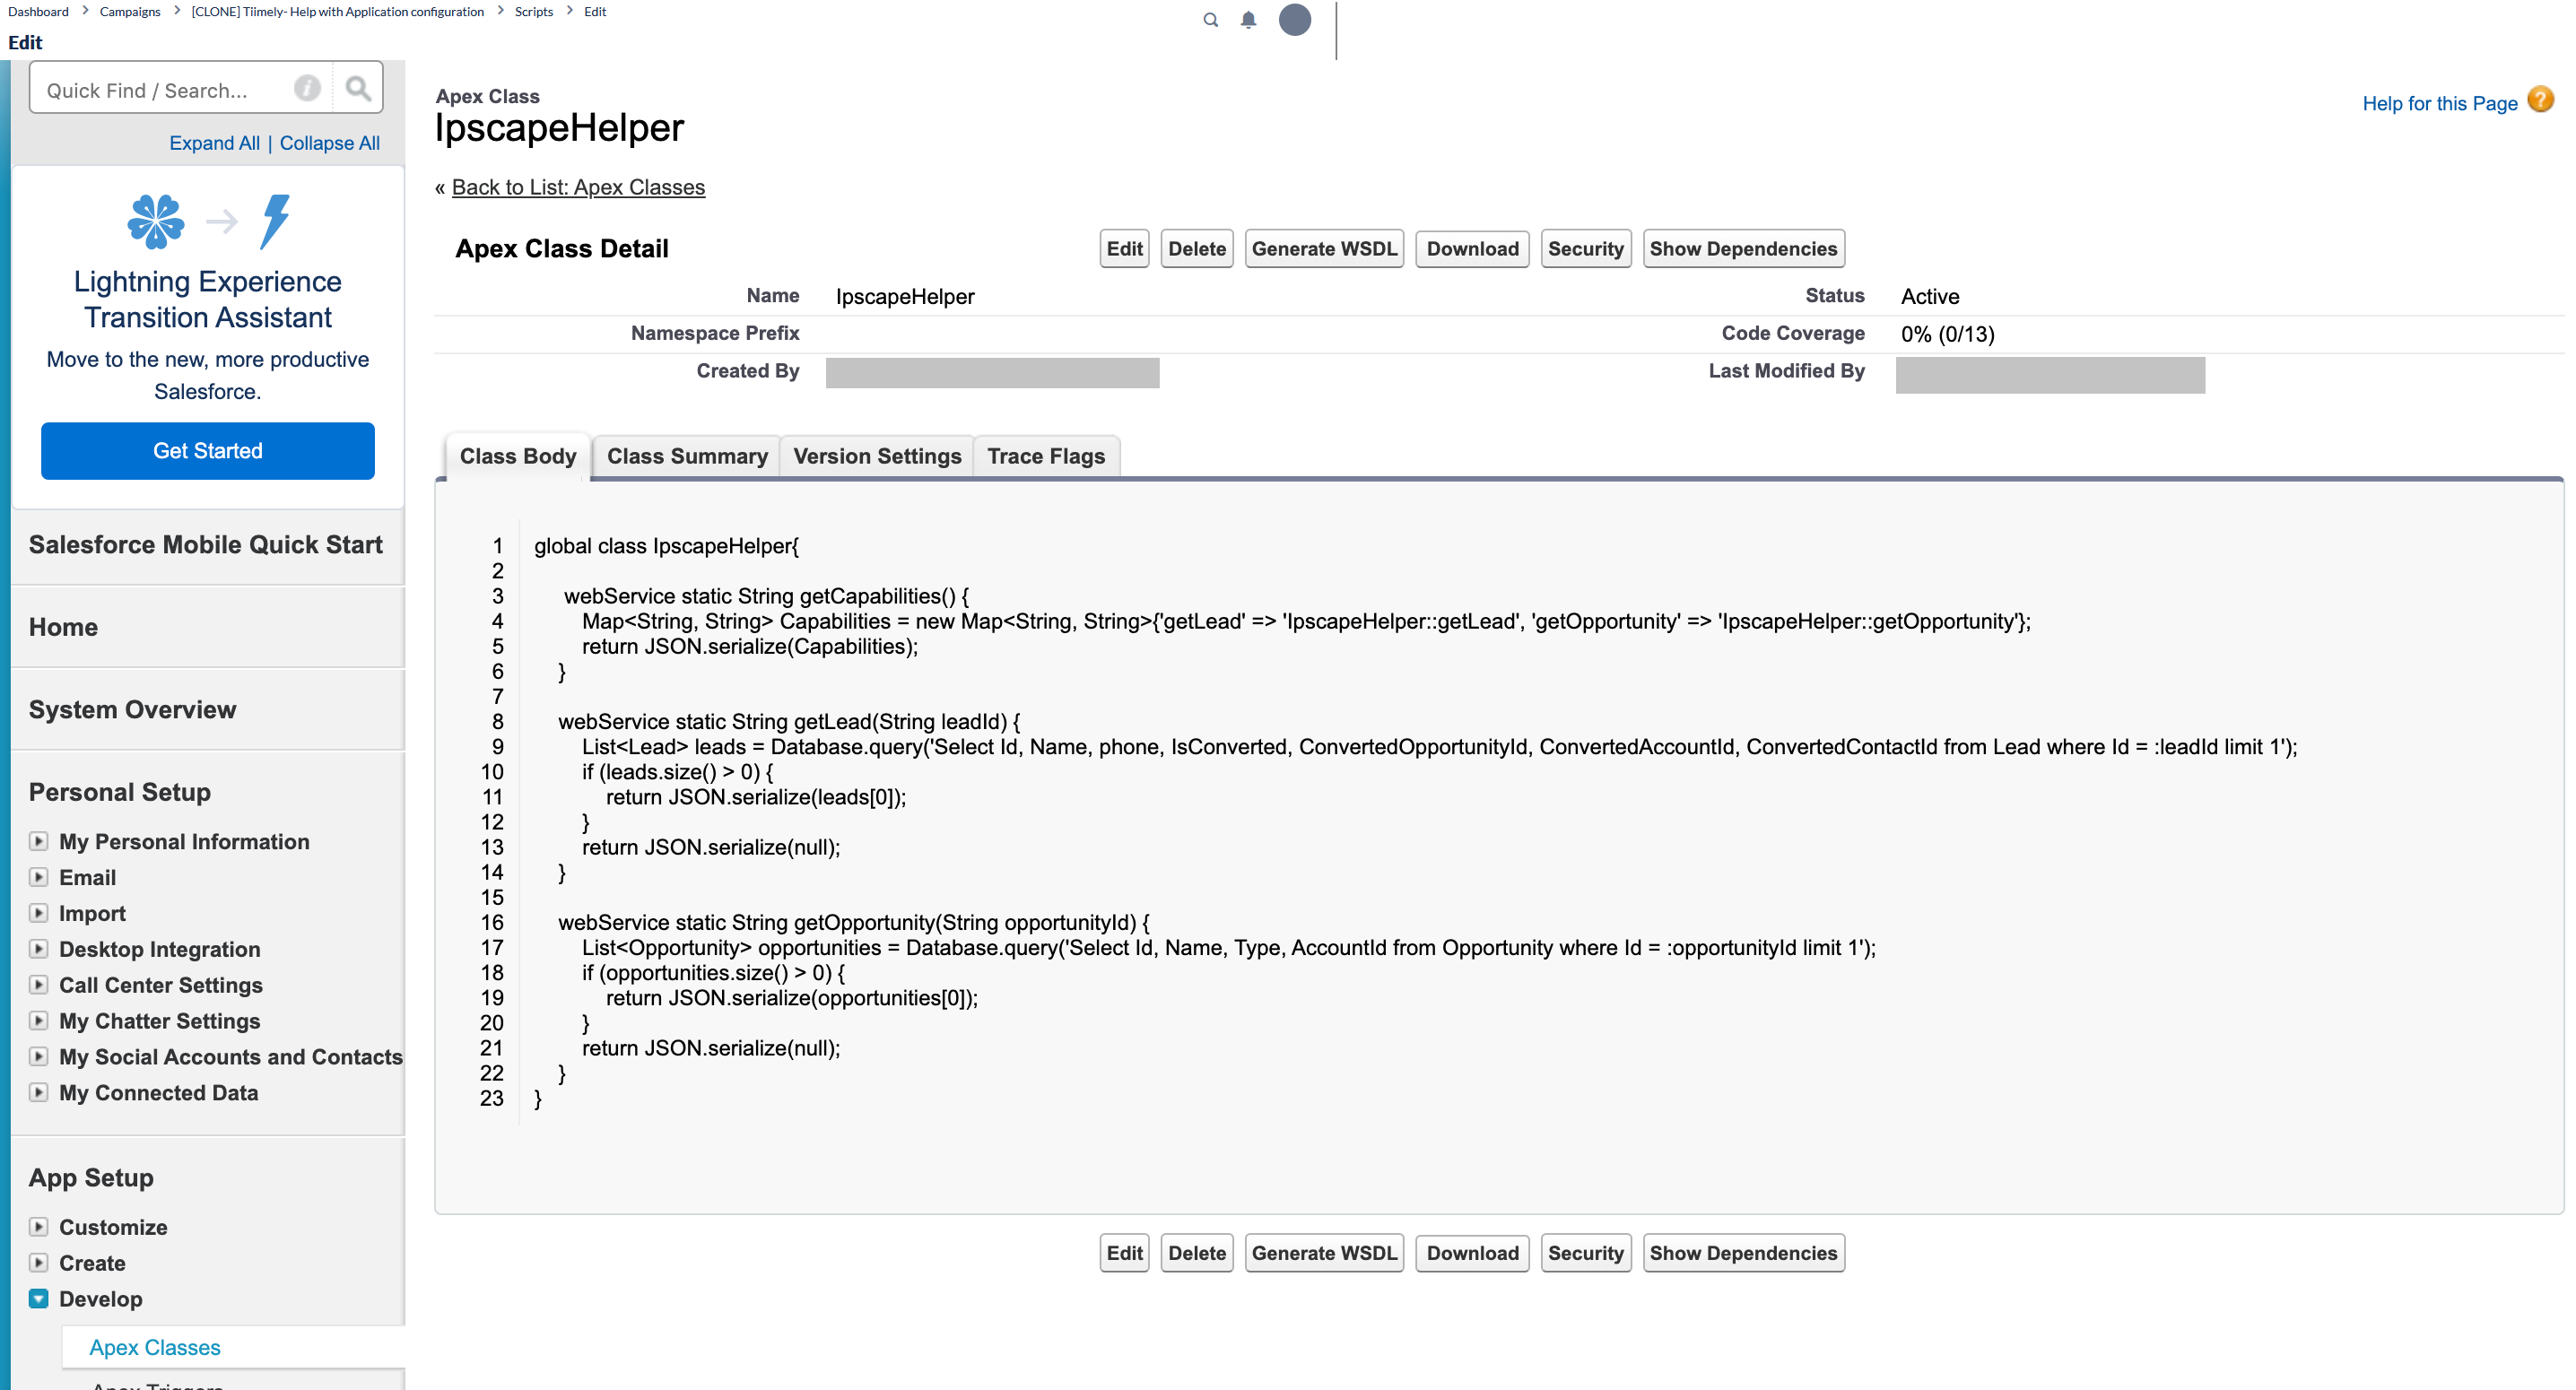Viewport: 2576px width, 1390px height.
Task: Switch to the Class Summary tab
Action: (x=687, y=456)
